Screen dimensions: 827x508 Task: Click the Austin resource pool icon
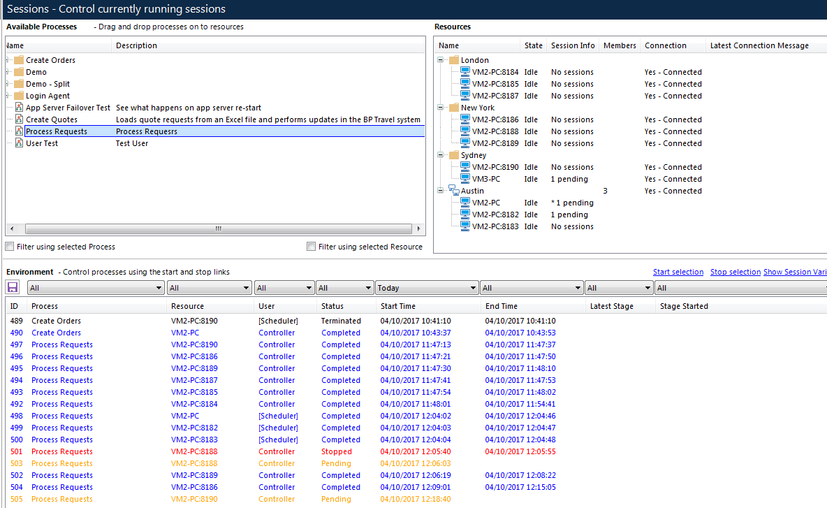[454, 191]
